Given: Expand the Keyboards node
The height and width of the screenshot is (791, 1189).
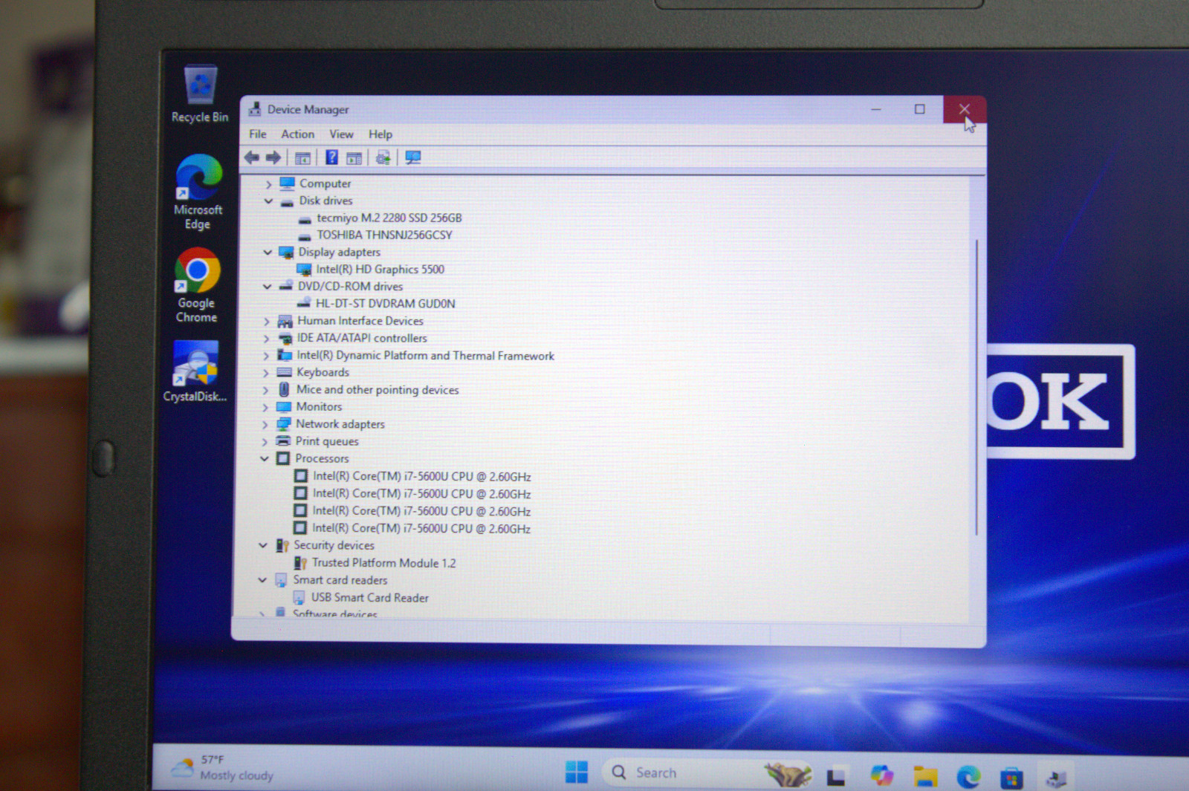Looking at the screenshot, I should tap(265, 373).
